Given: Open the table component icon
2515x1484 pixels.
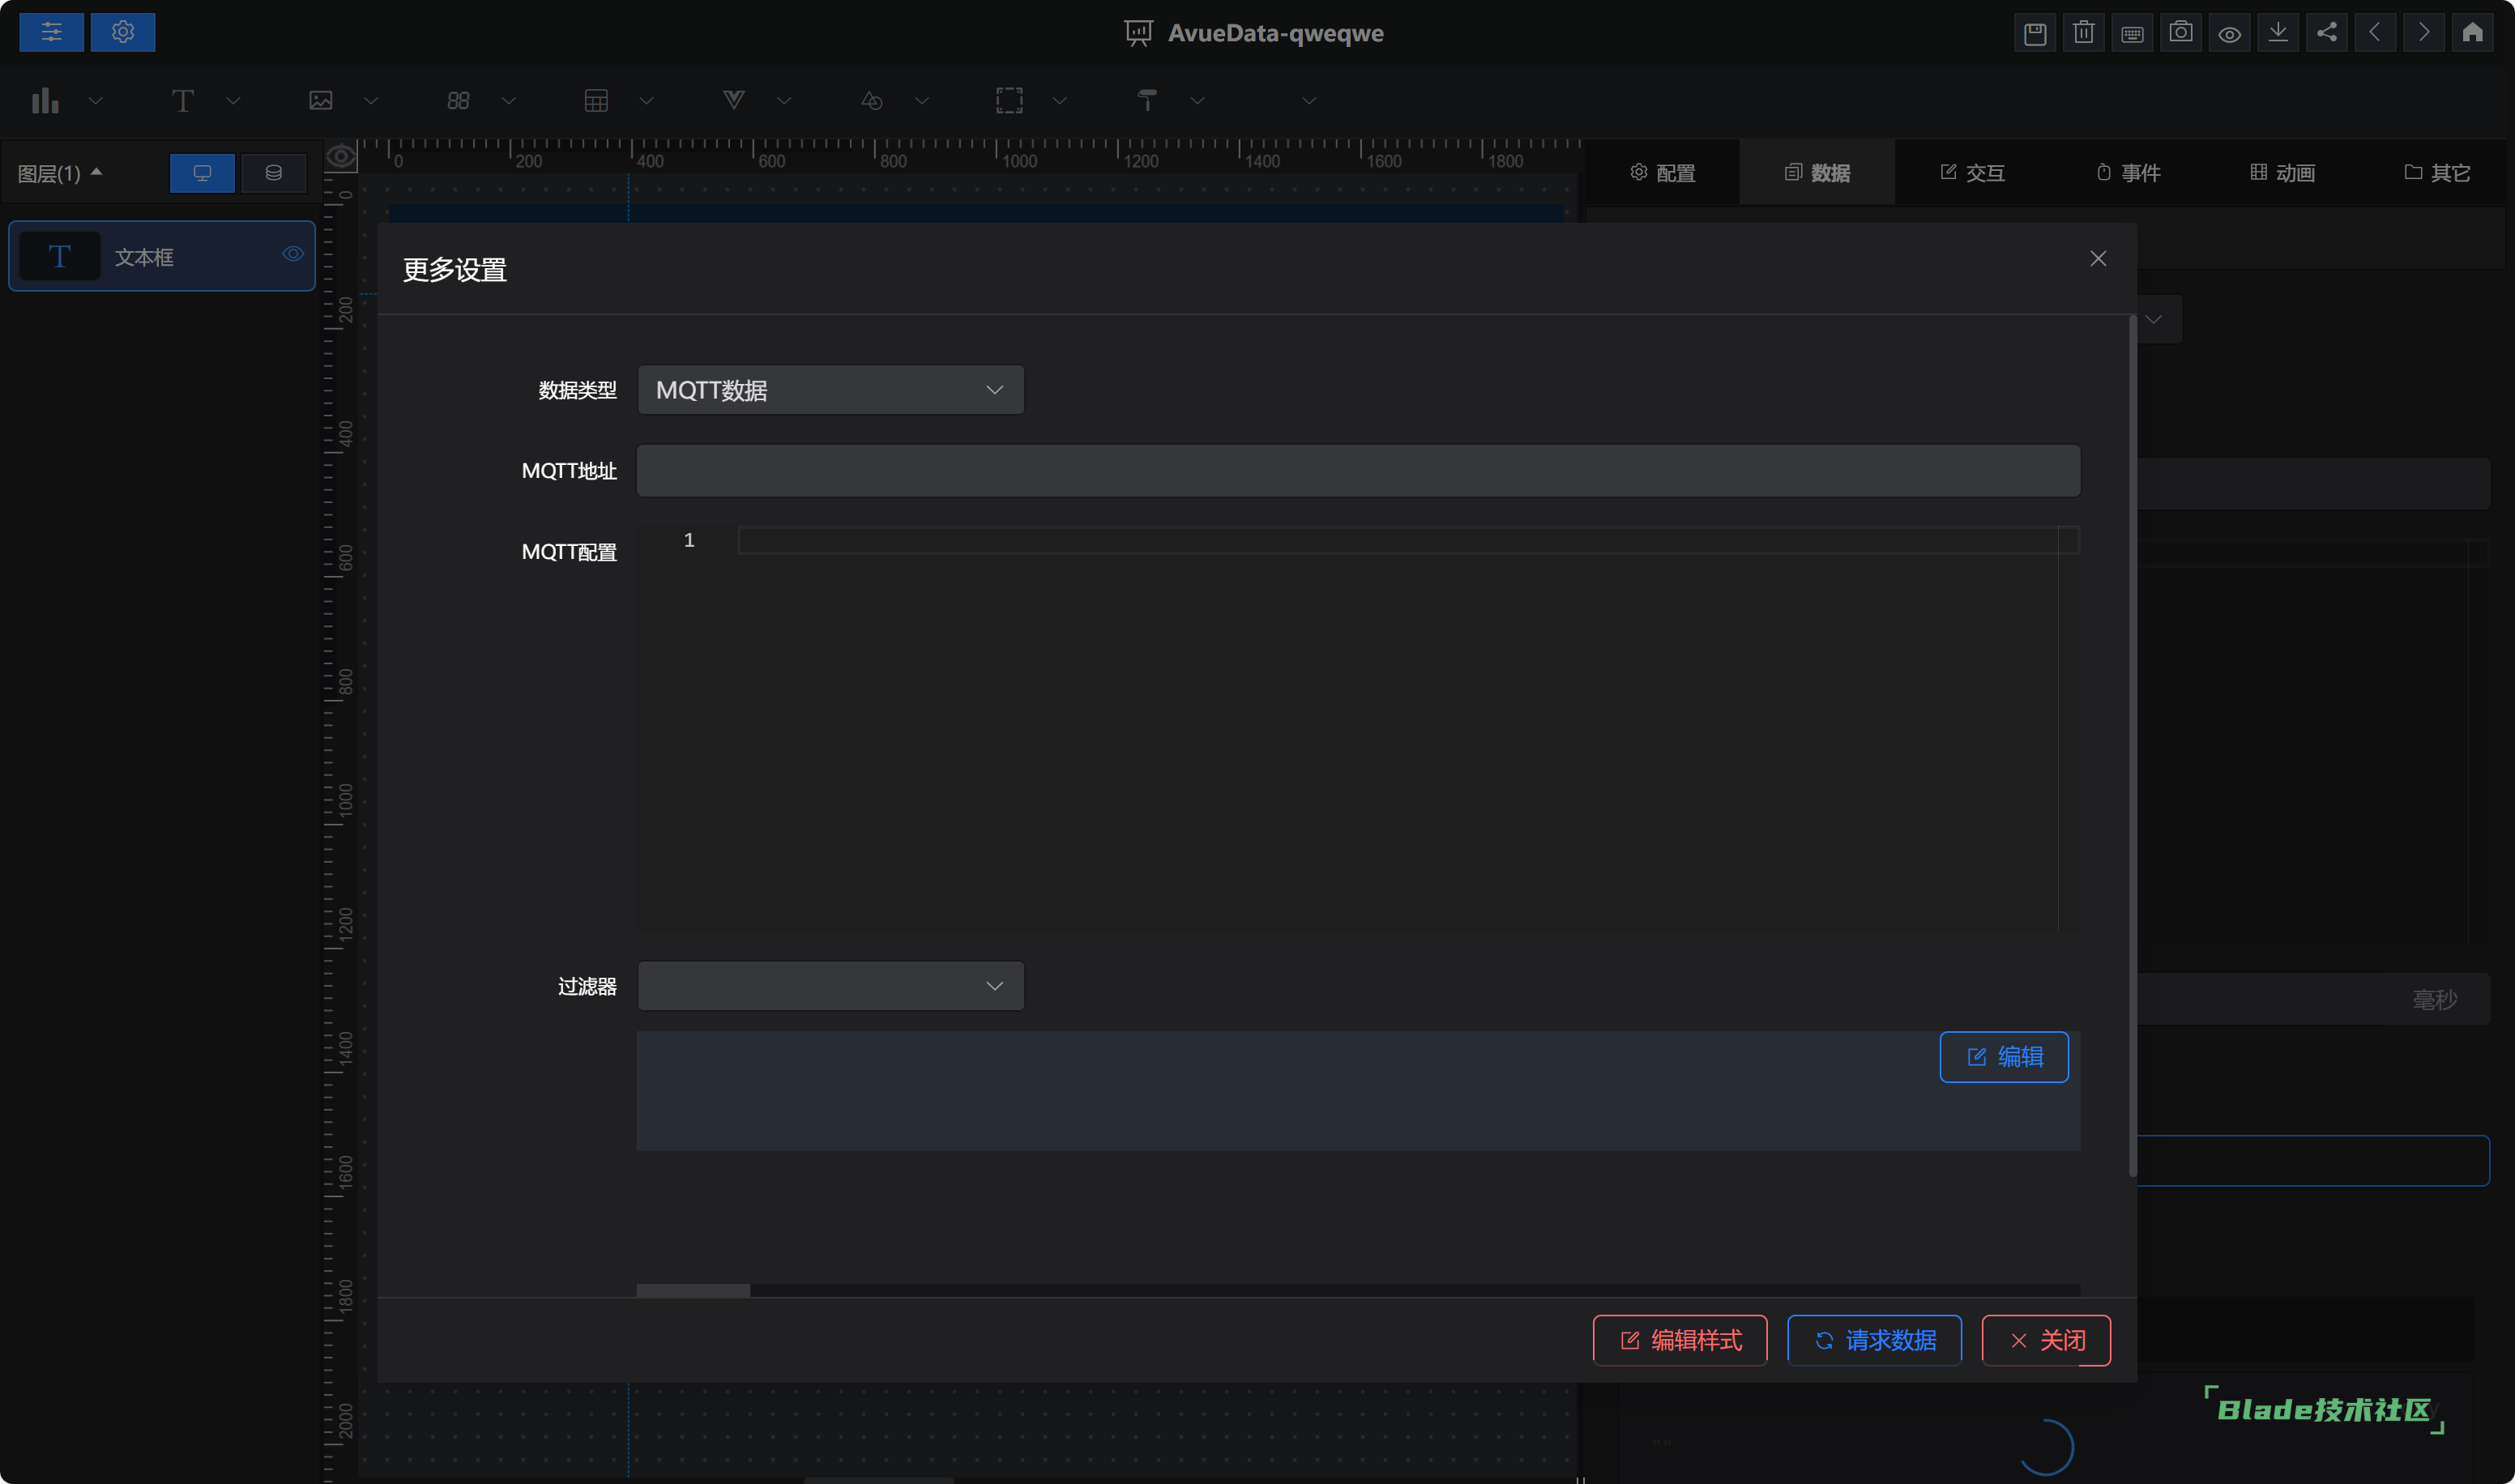Looking at the screenshot, I should coord(596,100).
